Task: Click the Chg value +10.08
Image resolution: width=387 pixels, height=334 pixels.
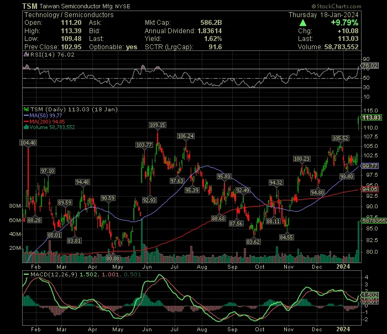Action: pyautogui.click(x=348, y=31)
